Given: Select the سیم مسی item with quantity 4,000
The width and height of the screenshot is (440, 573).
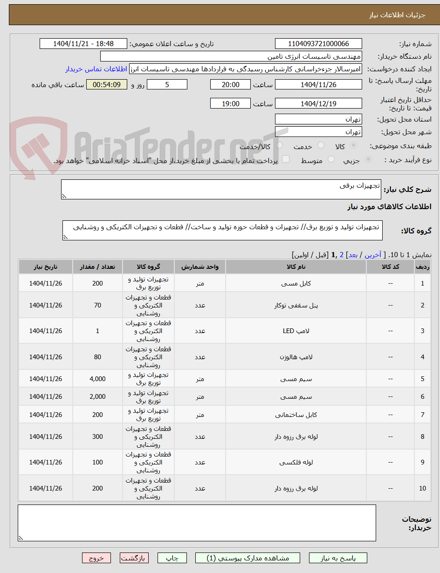Looking at the screenshot, I should pyautogui.click(x=296, y=379).
